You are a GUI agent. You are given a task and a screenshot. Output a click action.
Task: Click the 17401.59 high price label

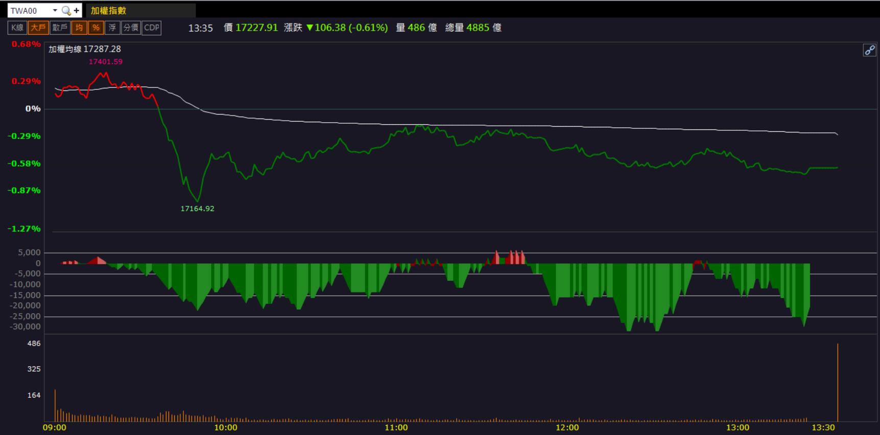click(106, 61)
